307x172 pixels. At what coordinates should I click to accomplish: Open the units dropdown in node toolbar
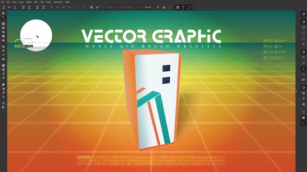coord(148,7)
